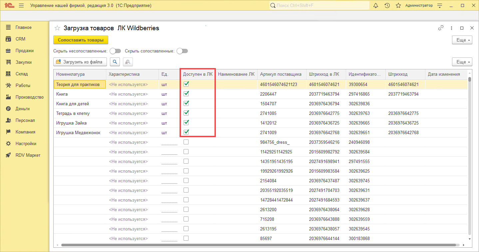Close the Загрузка товаров form
The image size is (479, 252).
[472, 28]
